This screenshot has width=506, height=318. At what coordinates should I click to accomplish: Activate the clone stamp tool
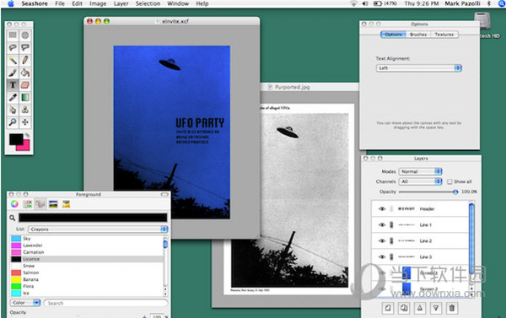(25, 110)
